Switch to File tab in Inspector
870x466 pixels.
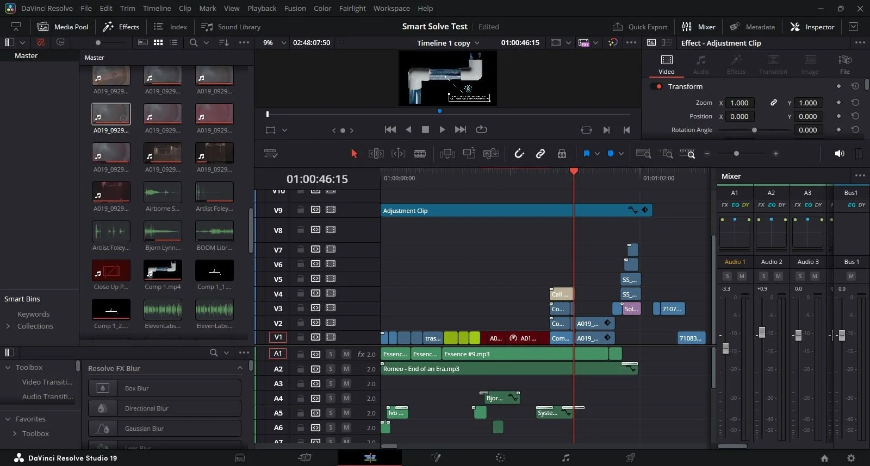(x=844, y=64)
